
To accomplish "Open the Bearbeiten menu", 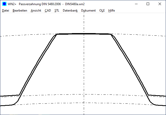I will click(20, 11).
